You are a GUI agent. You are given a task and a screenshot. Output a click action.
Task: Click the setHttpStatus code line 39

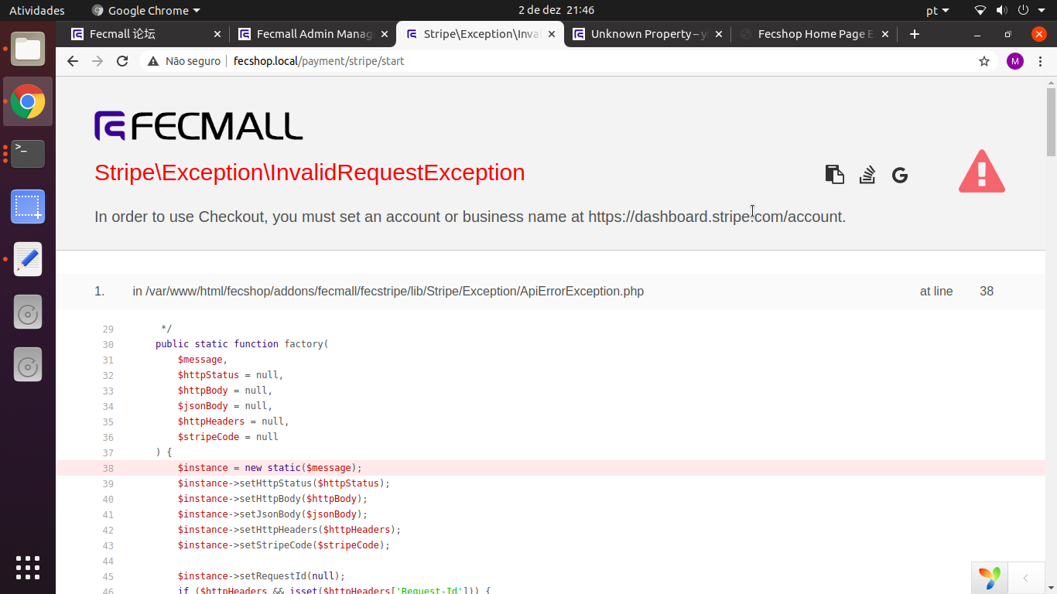(x=284, y=483)
